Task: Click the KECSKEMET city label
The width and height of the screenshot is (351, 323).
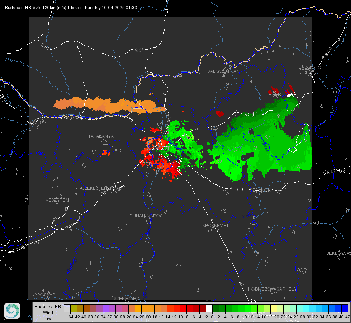Action: click(215, 226)
